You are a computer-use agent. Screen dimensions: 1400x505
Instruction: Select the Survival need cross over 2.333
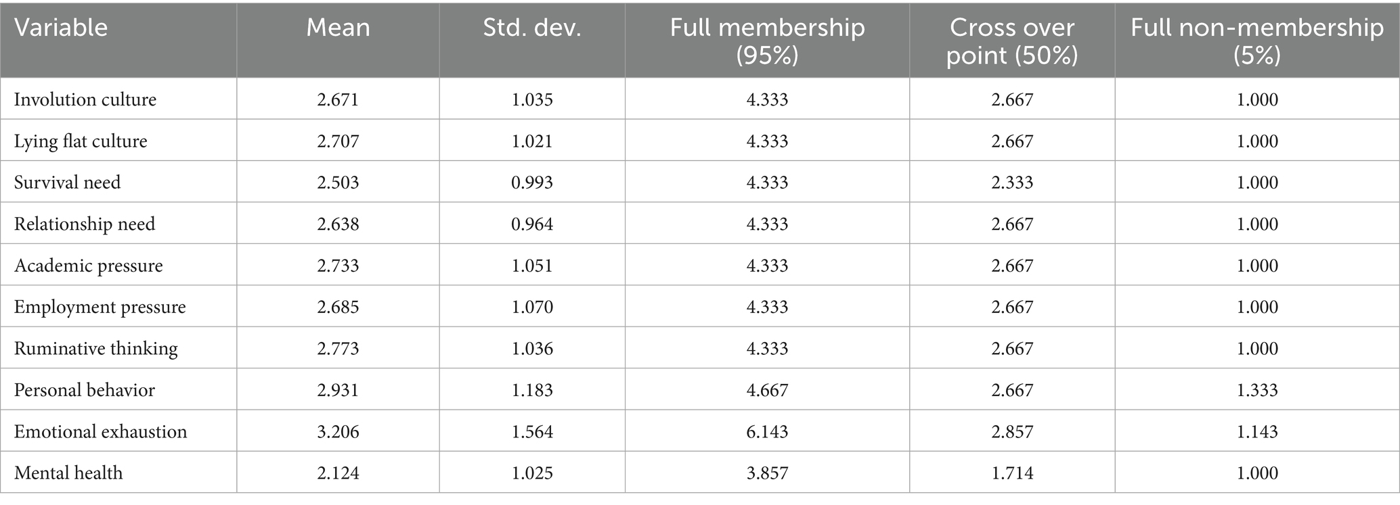tap(1012, 183)
